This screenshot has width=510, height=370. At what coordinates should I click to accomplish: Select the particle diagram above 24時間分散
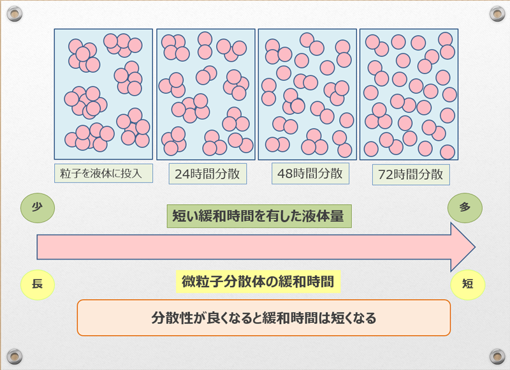[x=205, y=94]
